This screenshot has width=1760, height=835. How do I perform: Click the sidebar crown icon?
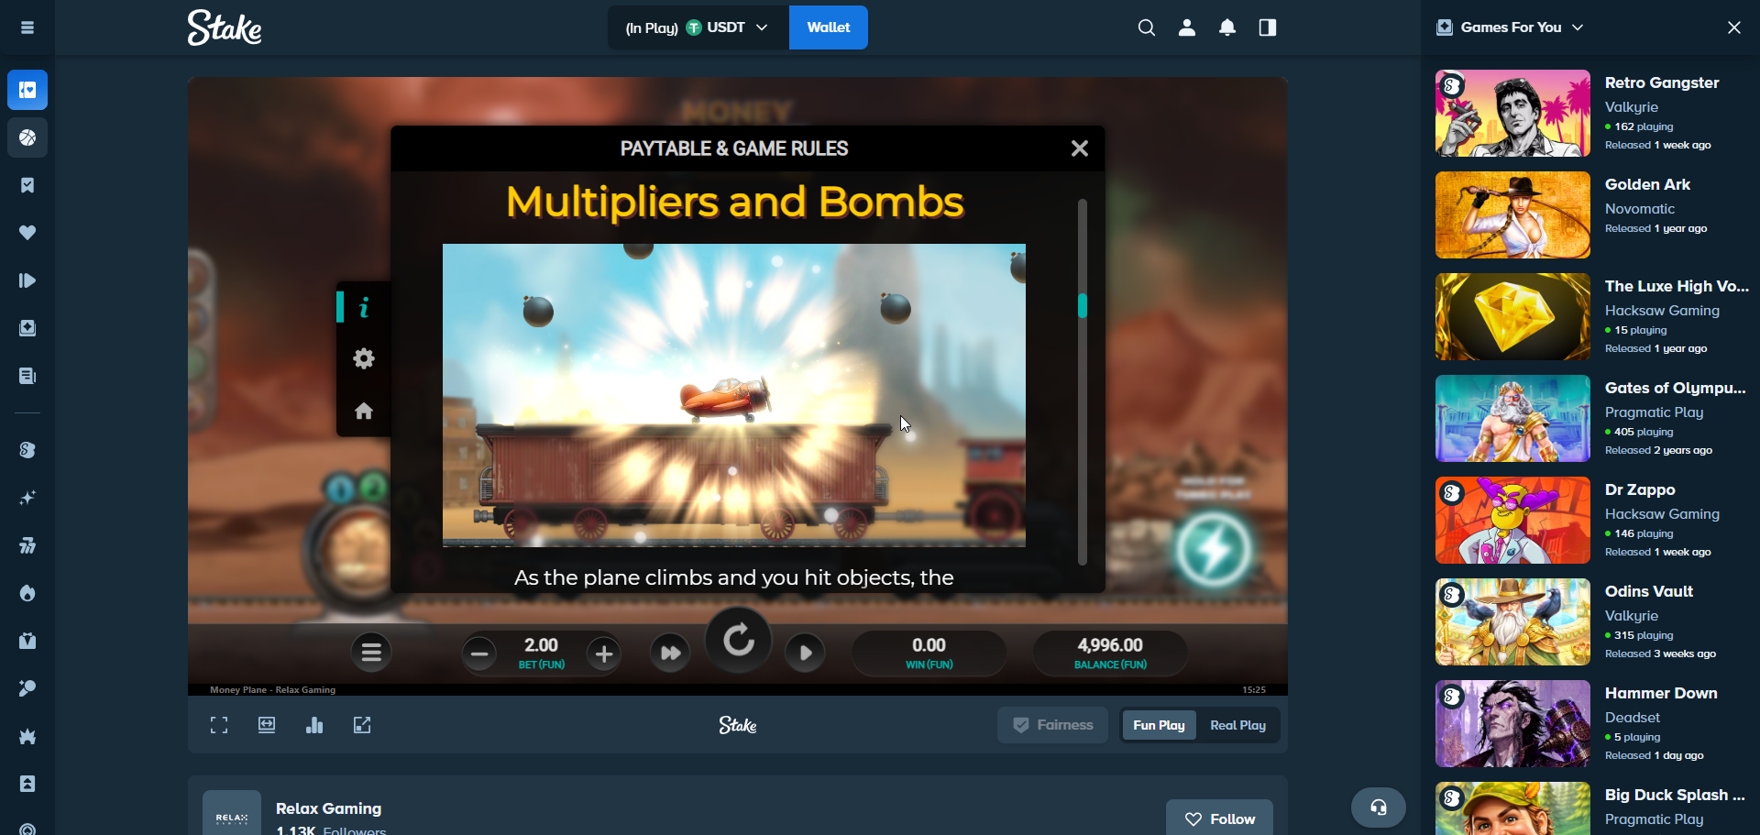click(27, 736)
